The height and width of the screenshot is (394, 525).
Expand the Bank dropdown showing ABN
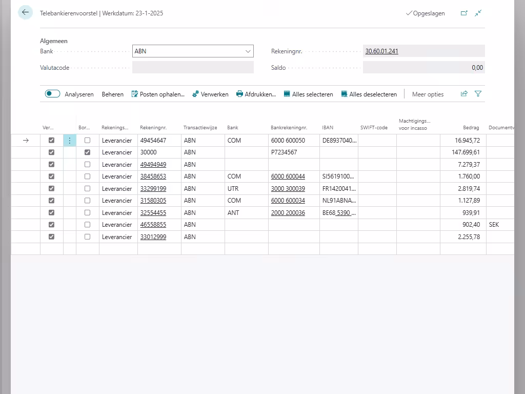pyautogui.click(x=248, y=51)
